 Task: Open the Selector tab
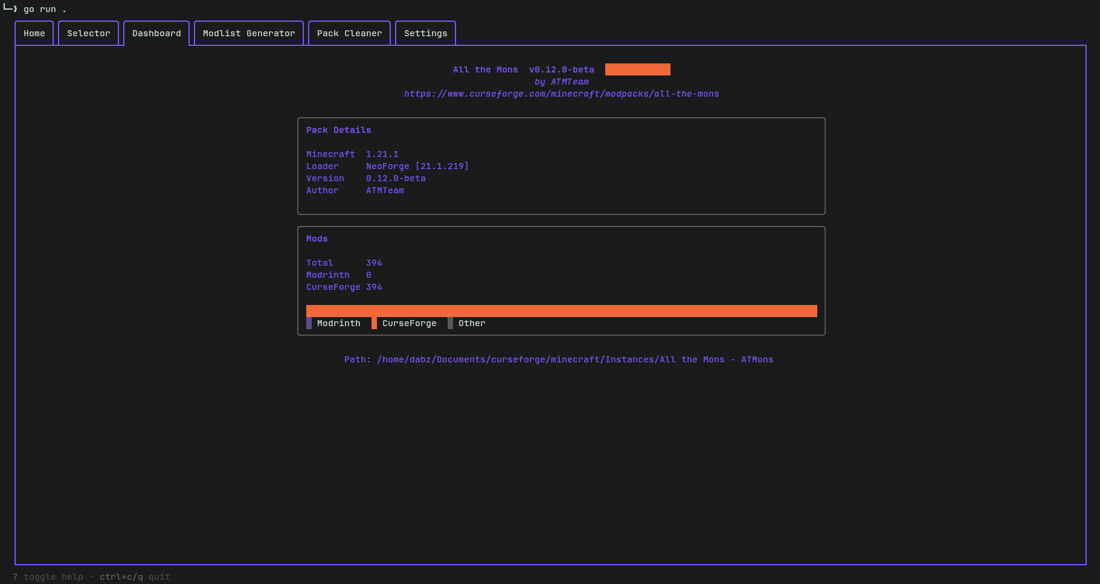coord(89,33)
